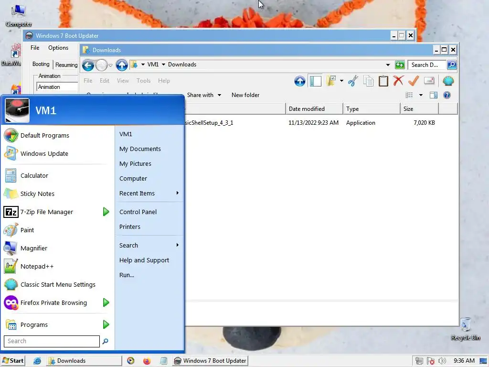Open Classic Explorer settings shell icon
489x367 pixels.
[x=448, y=81]
